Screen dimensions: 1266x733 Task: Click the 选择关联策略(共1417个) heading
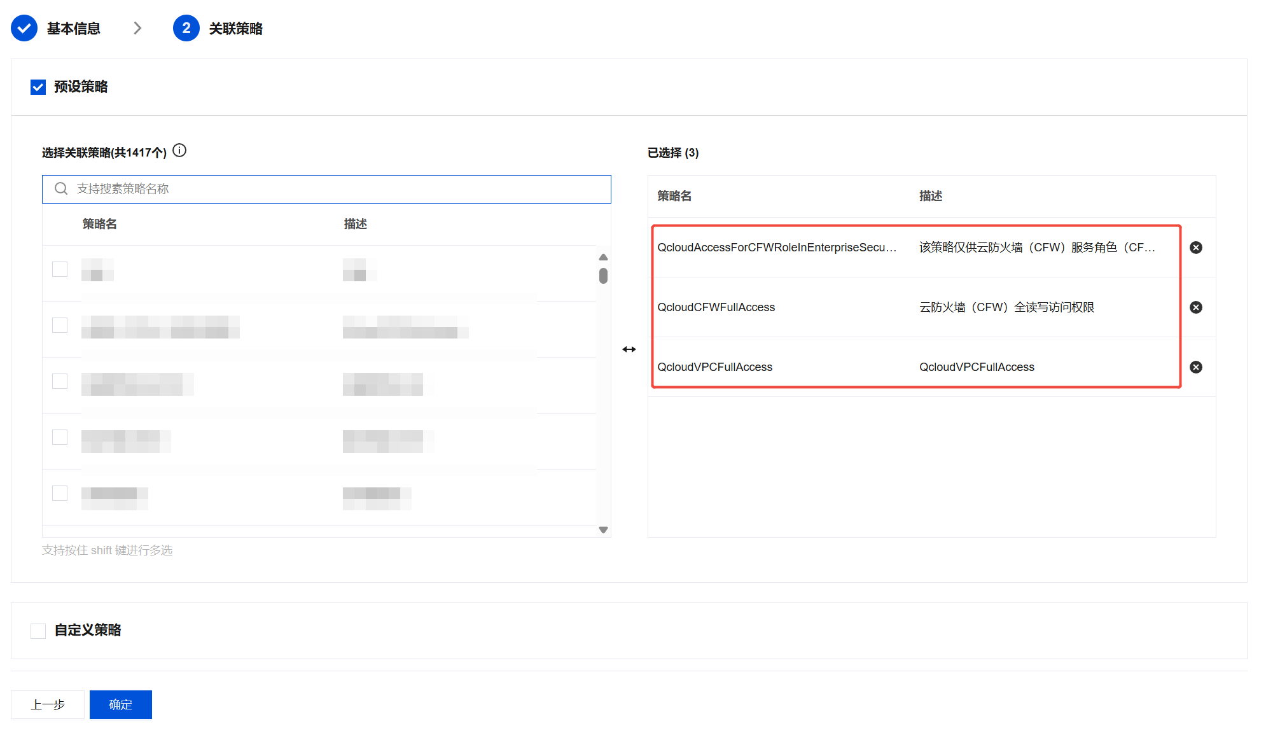click(104, 153)
